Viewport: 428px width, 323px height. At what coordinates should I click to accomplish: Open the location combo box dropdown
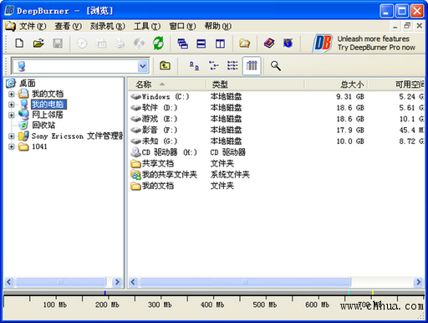143,66
